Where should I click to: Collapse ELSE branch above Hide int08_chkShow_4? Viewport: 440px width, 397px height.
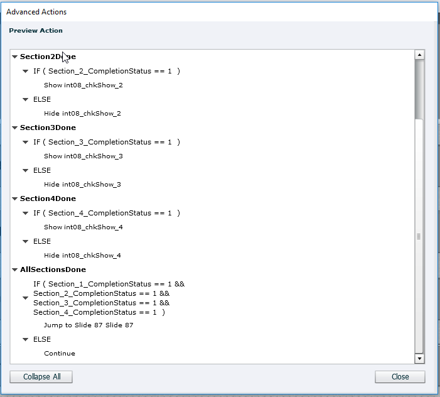26,242
